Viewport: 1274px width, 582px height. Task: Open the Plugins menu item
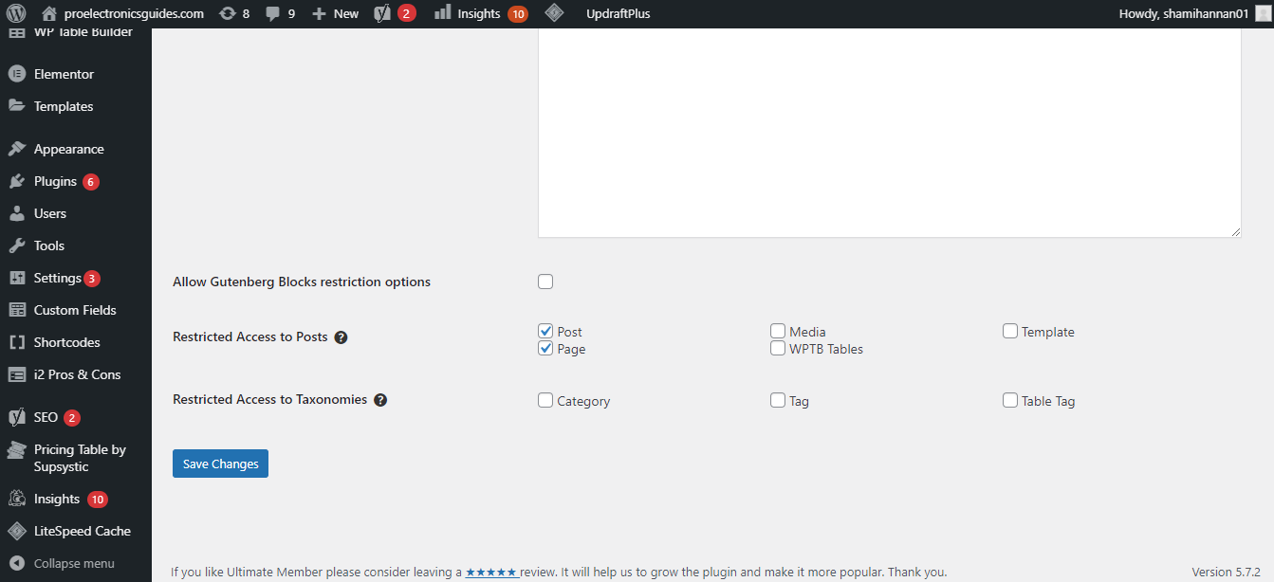(55, 181)
